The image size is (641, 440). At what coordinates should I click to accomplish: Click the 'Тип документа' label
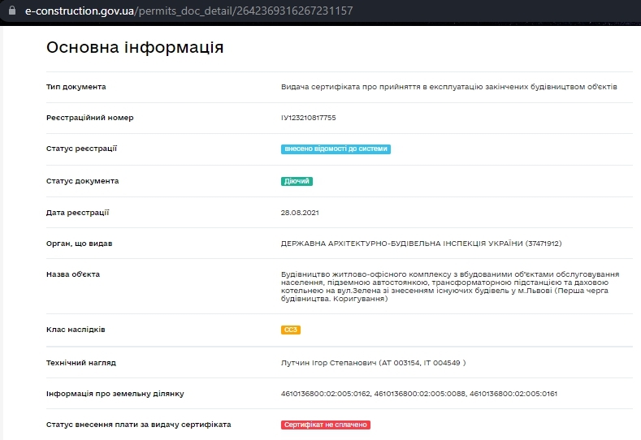(x=76, y=87)
